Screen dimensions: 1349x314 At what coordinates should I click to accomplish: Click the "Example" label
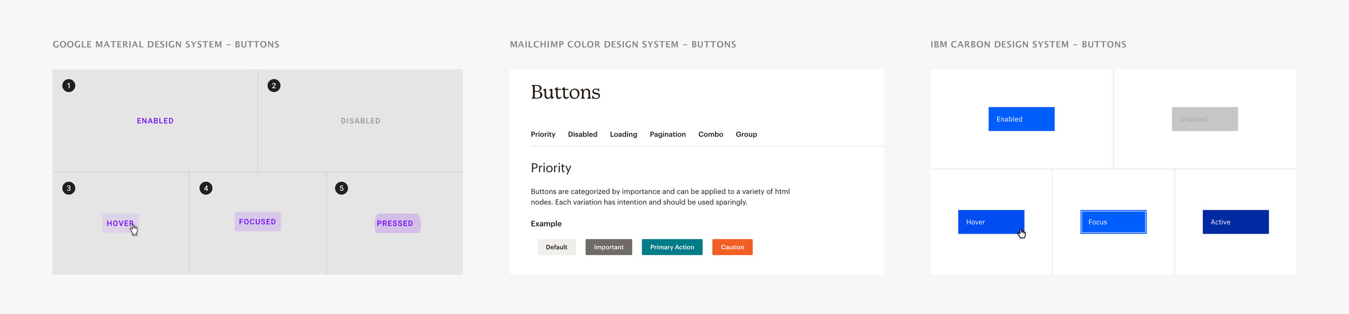pos(546,223)
